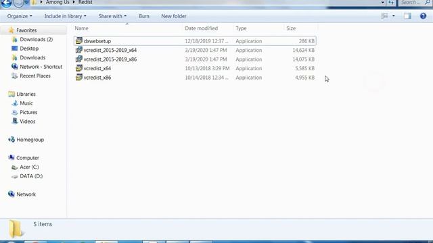Click the 12/18/2019 date cell
Screen dimensions: 433x243
pos(206,41)
